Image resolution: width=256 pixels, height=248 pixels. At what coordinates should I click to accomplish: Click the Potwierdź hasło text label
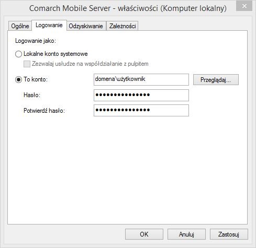(44, 111)
